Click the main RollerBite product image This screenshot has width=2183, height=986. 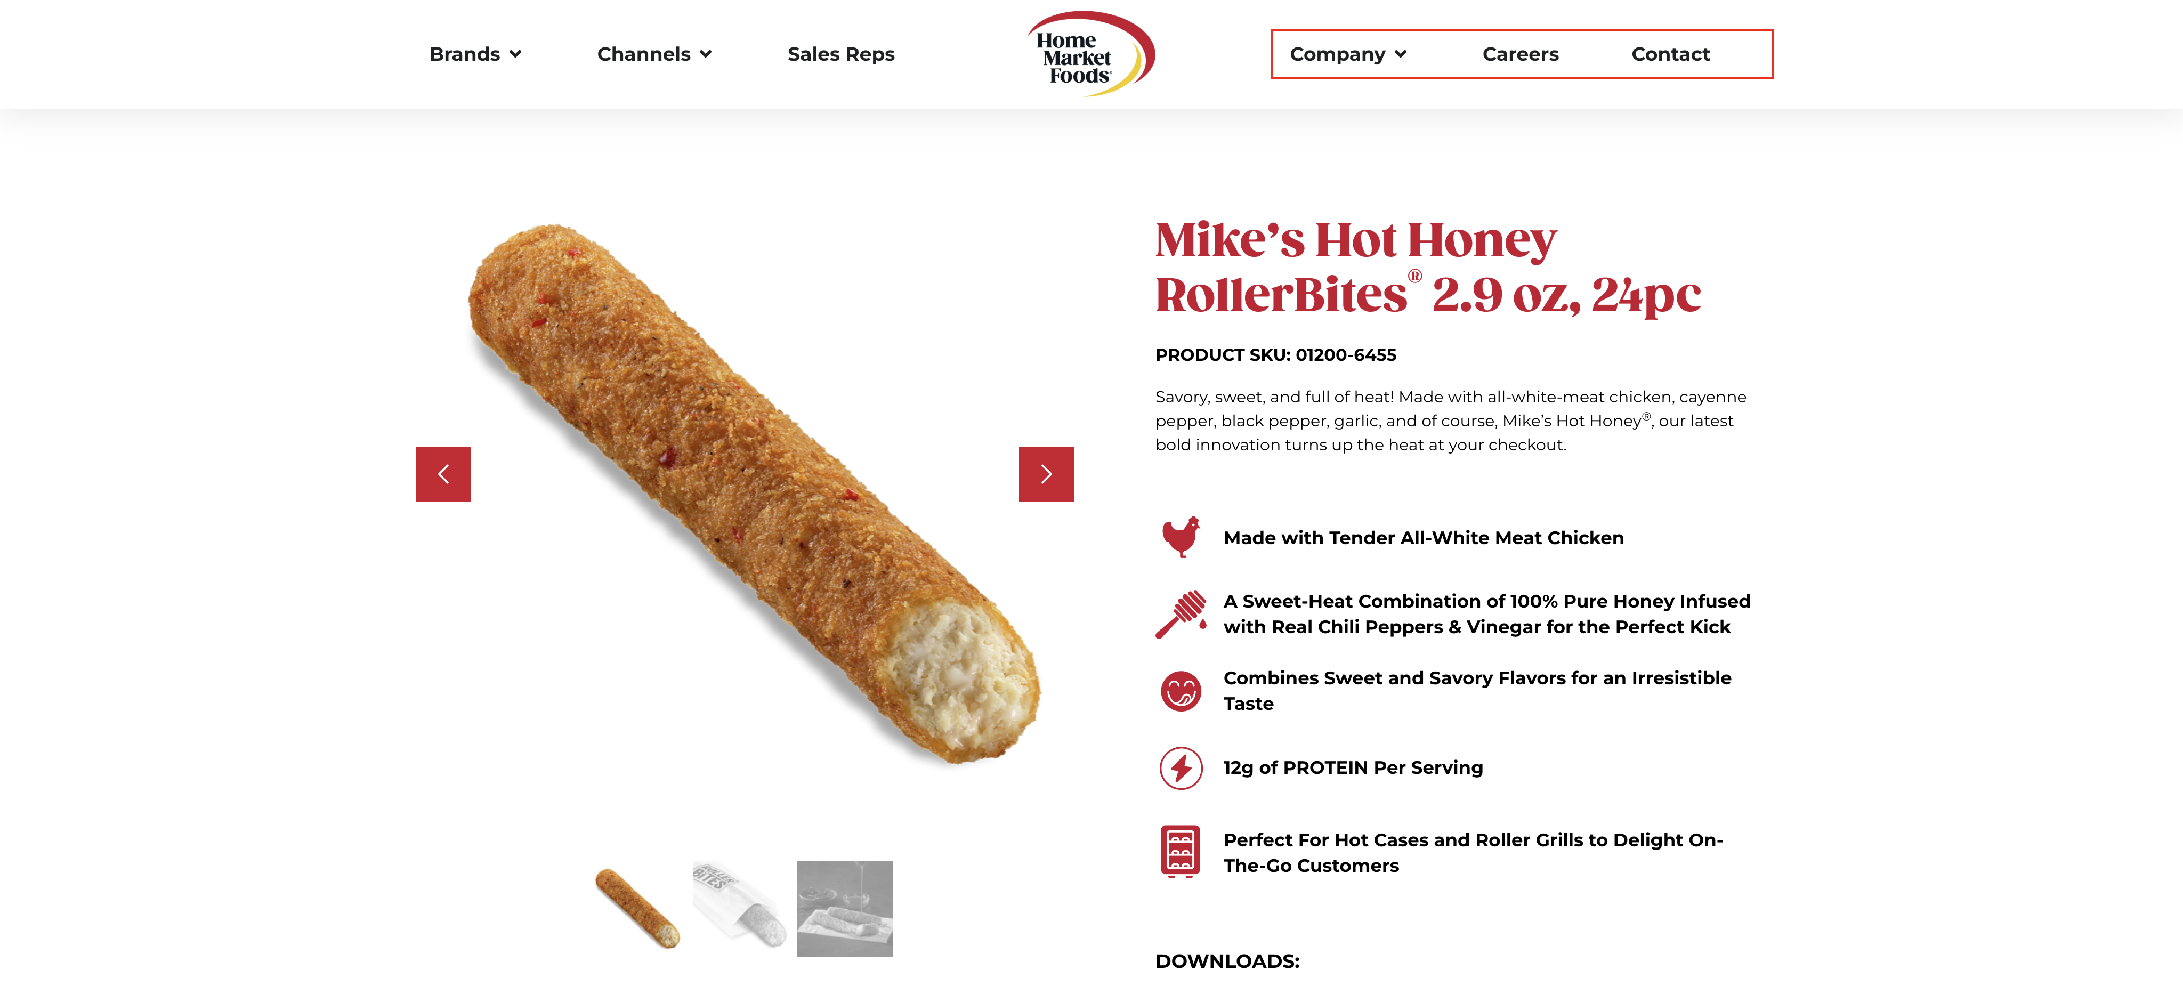click(x=746, y=492)
